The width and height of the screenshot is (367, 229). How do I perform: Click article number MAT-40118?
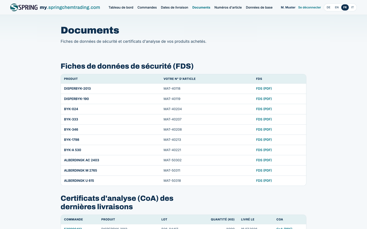(172, 89)
